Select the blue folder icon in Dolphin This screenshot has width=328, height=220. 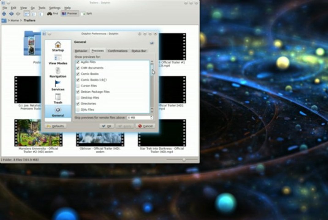(32, 43)
